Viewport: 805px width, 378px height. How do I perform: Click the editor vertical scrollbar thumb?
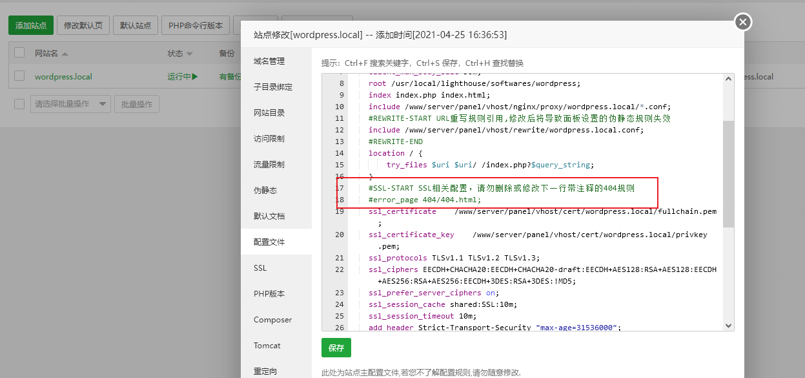[x=728, y=174]
